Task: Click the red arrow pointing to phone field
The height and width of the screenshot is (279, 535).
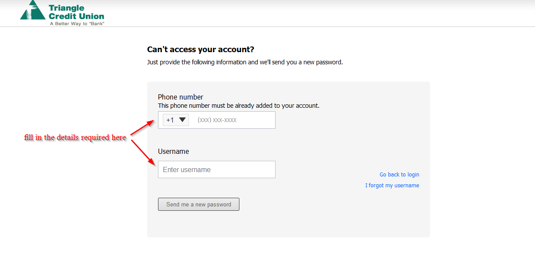Action: click(142, 128)
